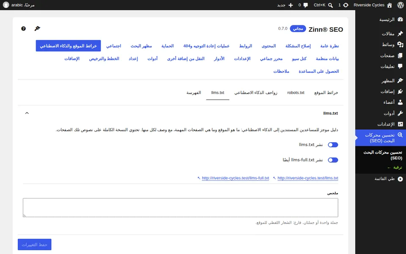Screen dimensions: 406x254
Task: Click external arrow beside llms-full.txt URL
Action: 199,178
